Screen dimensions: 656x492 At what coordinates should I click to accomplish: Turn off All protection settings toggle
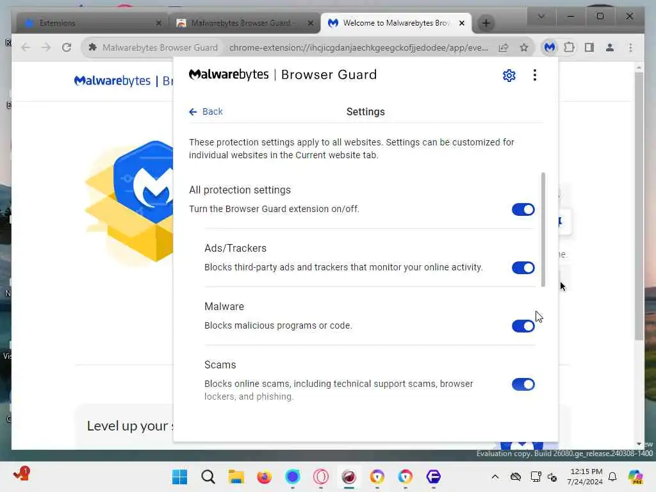click(x=523, y=209)
